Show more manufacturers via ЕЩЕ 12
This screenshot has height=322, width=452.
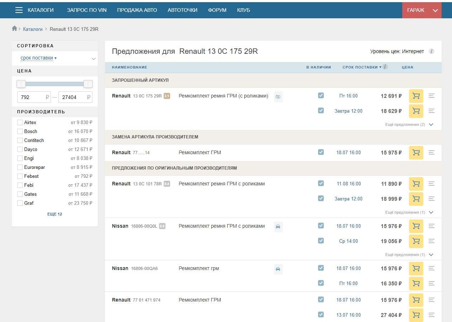pyautogui.click(x=55, y=214)
